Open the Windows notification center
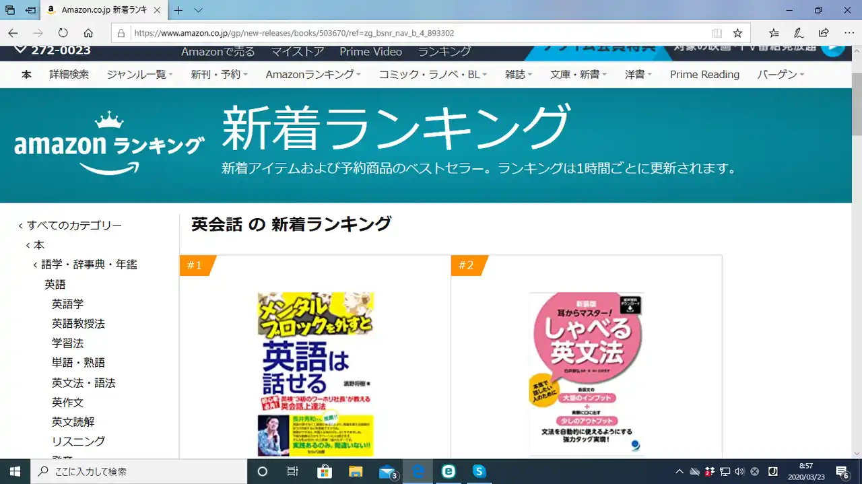Screen dimensions: 862x484 [x=842, y=471]
